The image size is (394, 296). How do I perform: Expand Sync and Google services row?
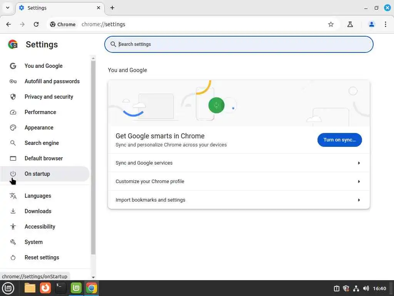pos(239,163)
